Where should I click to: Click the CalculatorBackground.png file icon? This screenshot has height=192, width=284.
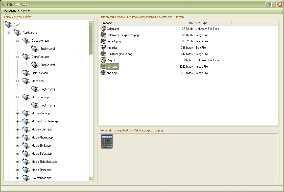coord(103,35)
